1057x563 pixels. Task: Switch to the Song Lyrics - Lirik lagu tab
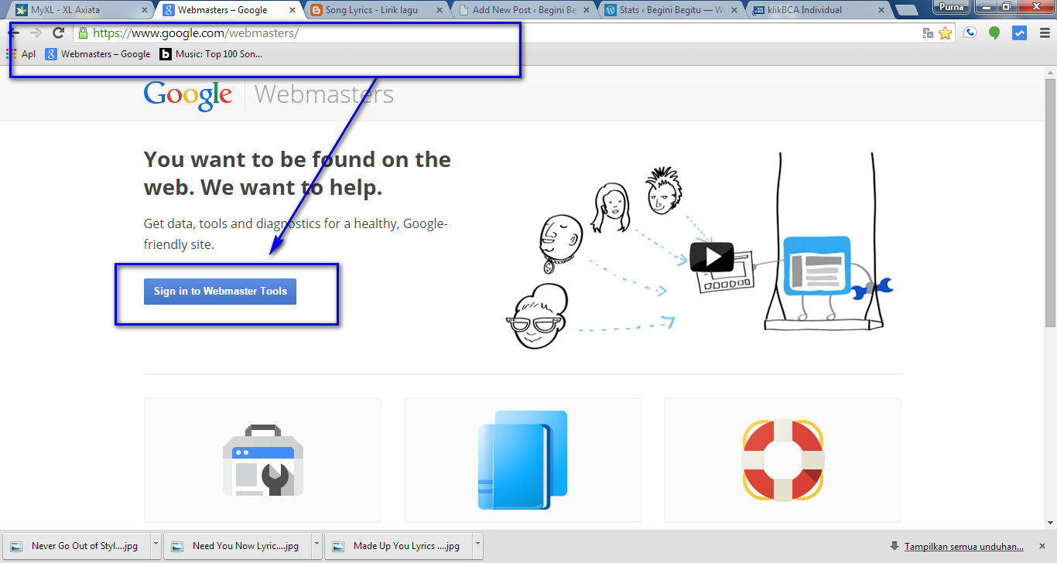click(x=375, y=10)
